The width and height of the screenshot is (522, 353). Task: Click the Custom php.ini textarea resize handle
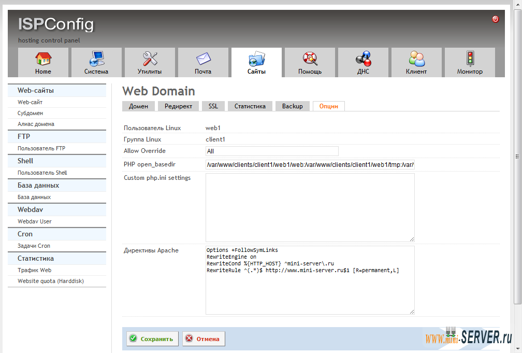(412, 239)
